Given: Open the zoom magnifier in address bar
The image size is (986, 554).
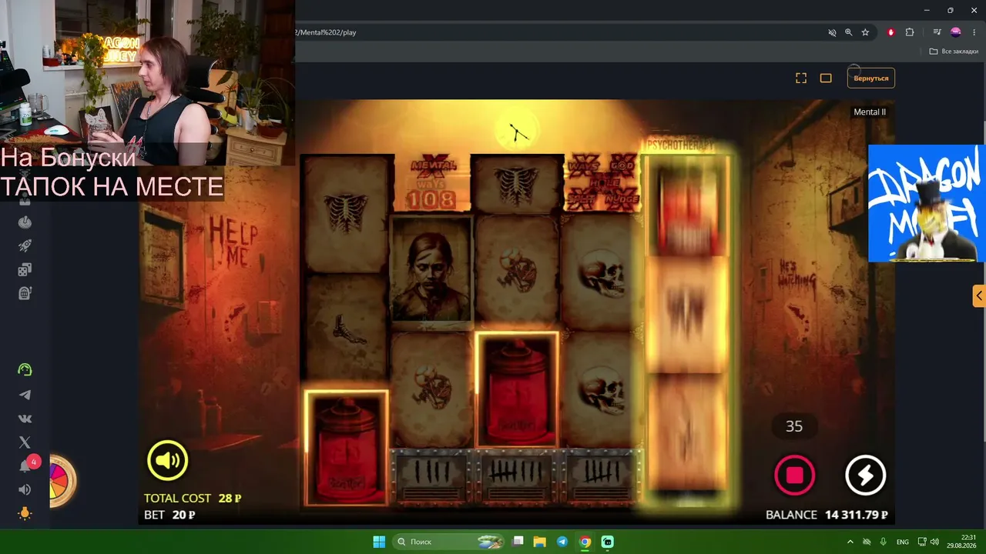Looking at the screenshot, I should pos(849,32).
